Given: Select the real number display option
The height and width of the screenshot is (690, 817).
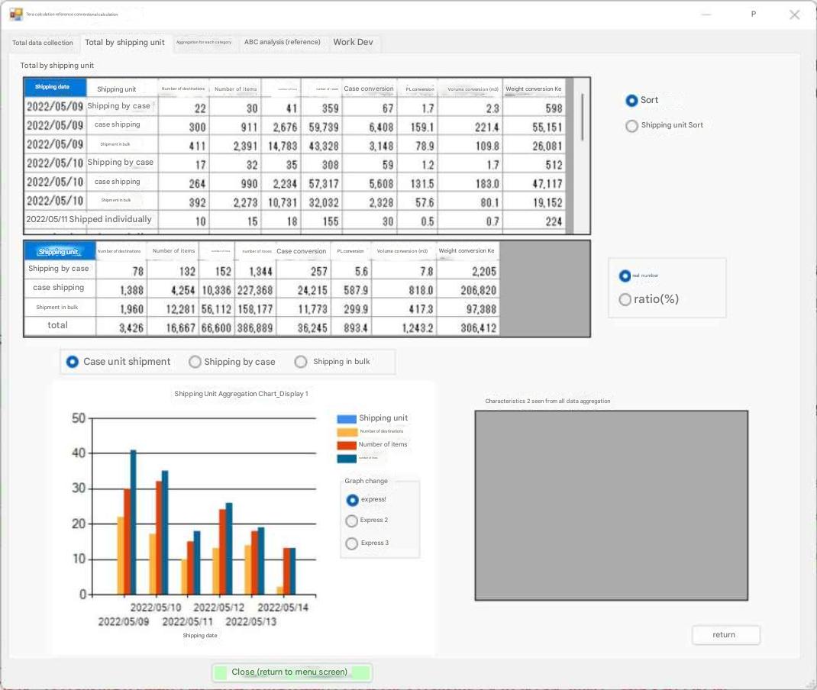Looking at the screenshot, I should (625, 276).
